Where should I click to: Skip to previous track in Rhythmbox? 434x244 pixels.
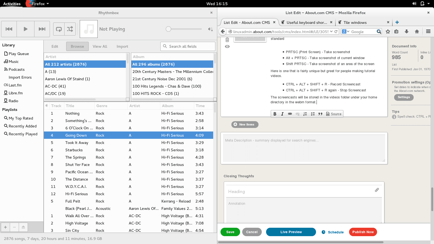coord(9,29)
